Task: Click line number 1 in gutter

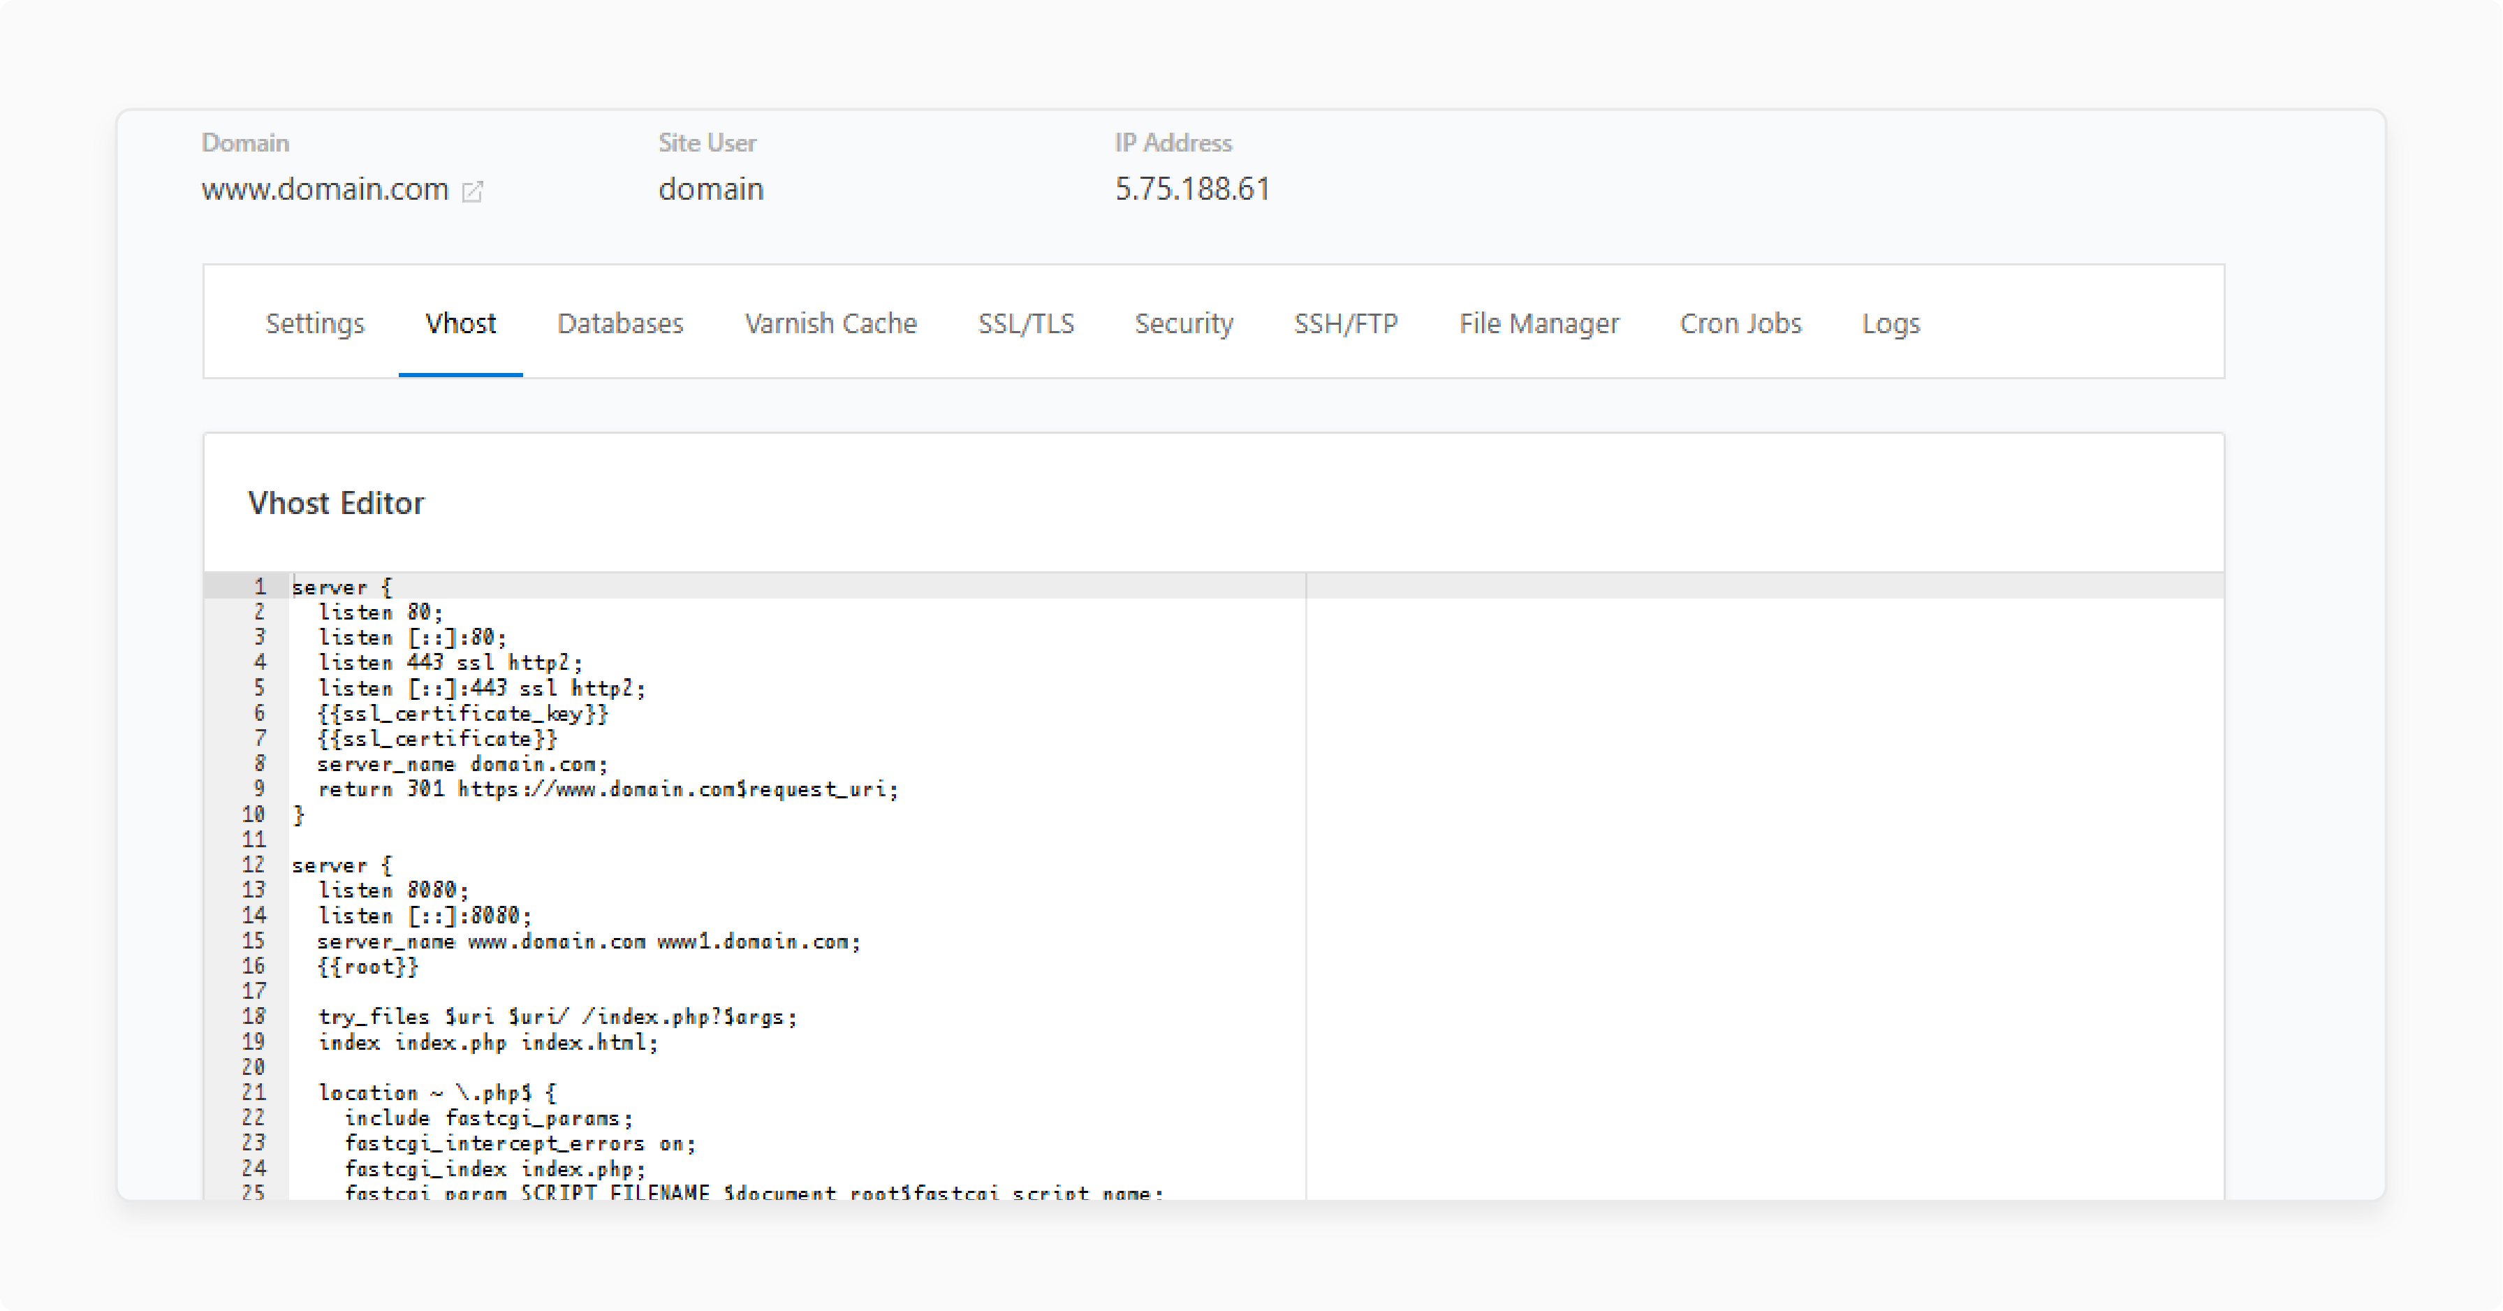Action: (260, 586)
